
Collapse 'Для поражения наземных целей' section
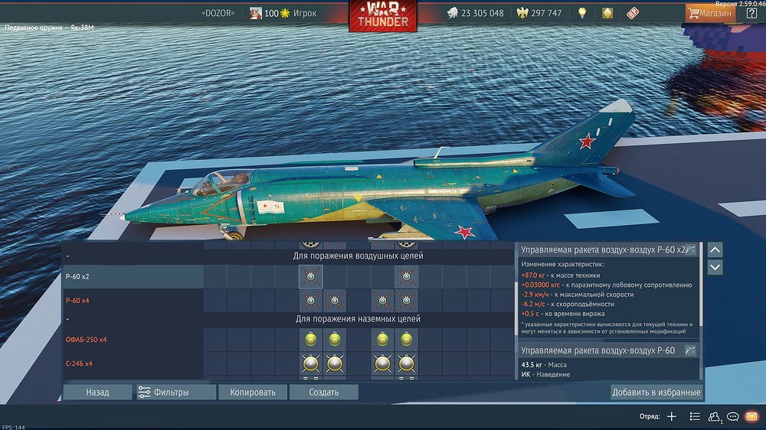pyautogui.click(x=68, y=319)
